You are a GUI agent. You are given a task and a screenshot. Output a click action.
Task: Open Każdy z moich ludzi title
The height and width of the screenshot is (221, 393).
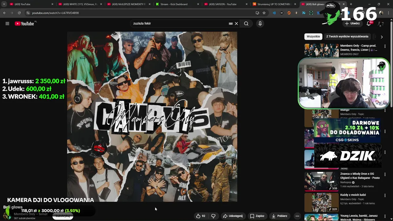click(353, 195)
